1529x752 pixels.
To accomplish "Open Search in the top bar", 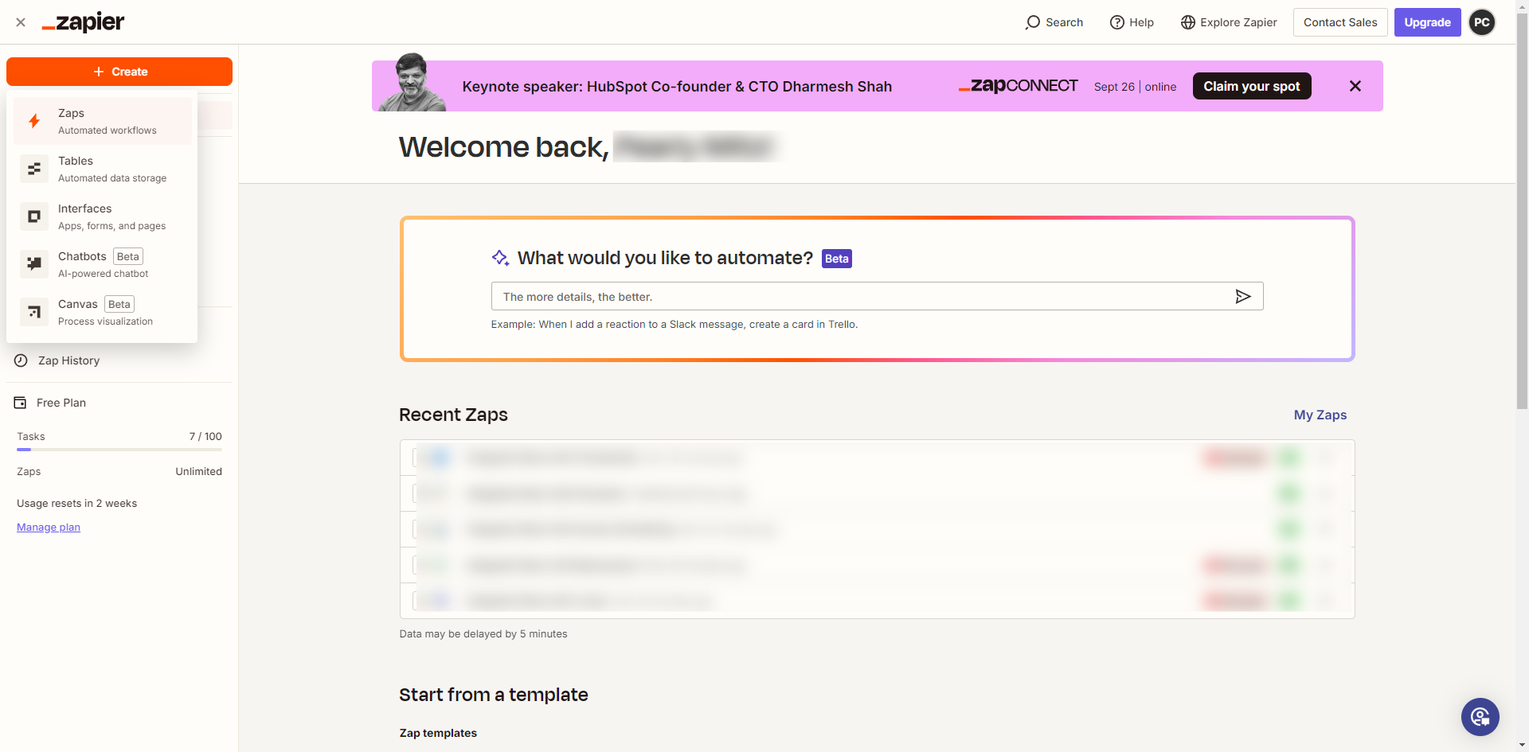I will pyautogui.click(x=1054, y=22).
